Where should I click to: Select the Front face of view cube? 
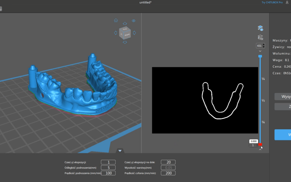[x=127, y=35]
